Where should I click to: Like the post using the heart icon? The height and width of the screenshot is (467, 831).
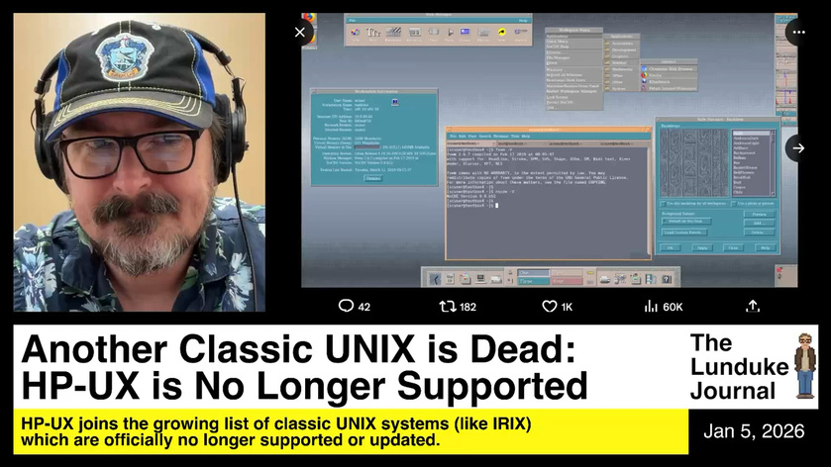549,307
